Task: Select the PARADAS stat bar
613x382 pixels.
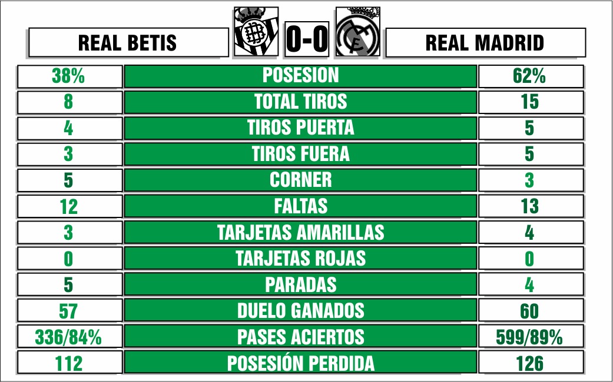Action: pyautogui.click(x=300, y=284)
